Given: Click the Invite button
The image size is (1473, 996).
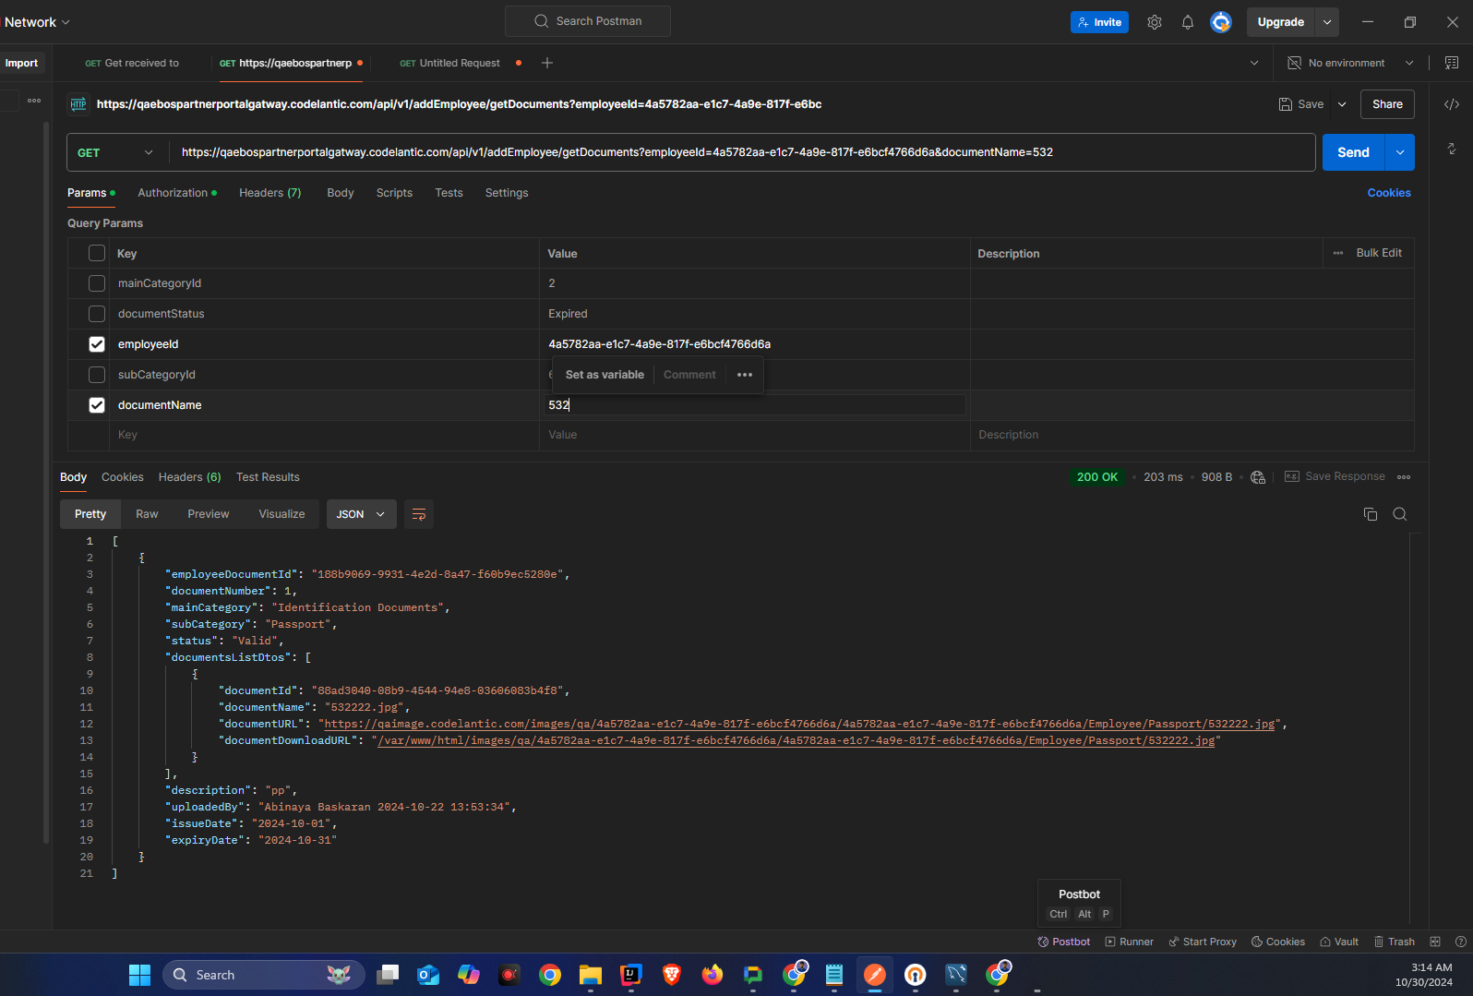Looking at the screenshot, I should tap(1099, 22).
